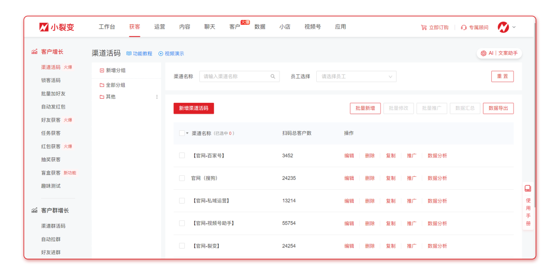Click the headset 专属顾问 icon

pyautogui.click(x=464, y=27)
